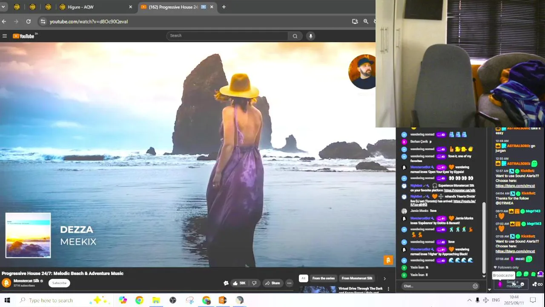The image size is (545, 307).
Task: Select the youtube.com address bar URL
Action: point(89,22)
